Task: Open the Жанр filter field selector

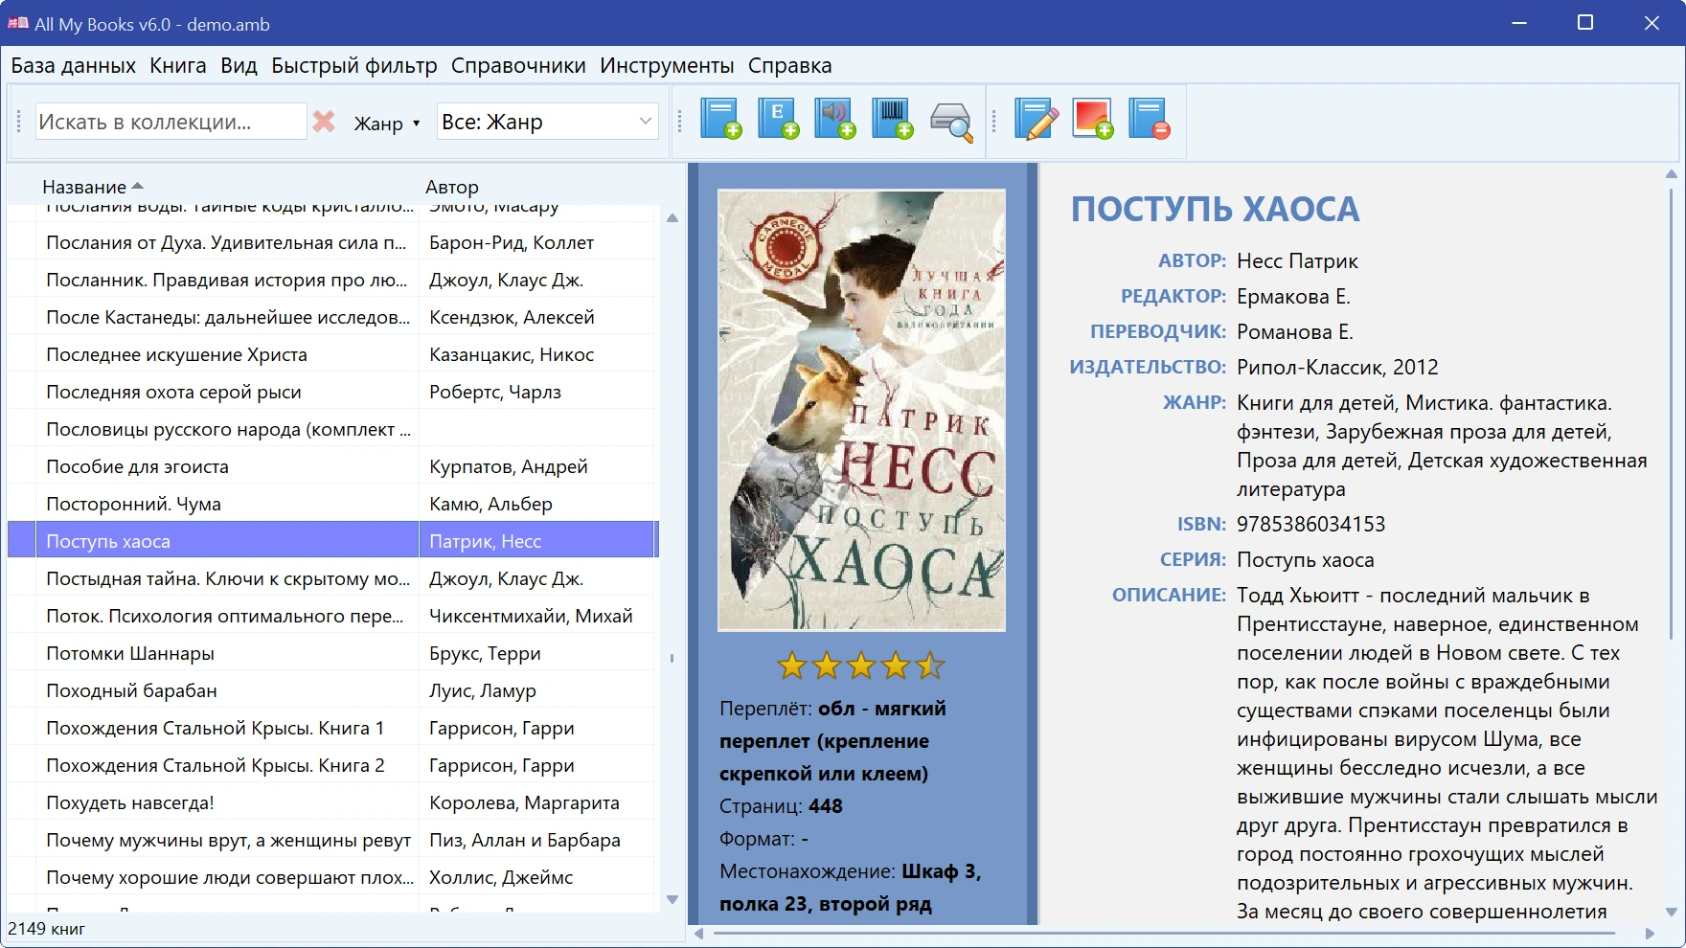Action: [387, 124]
